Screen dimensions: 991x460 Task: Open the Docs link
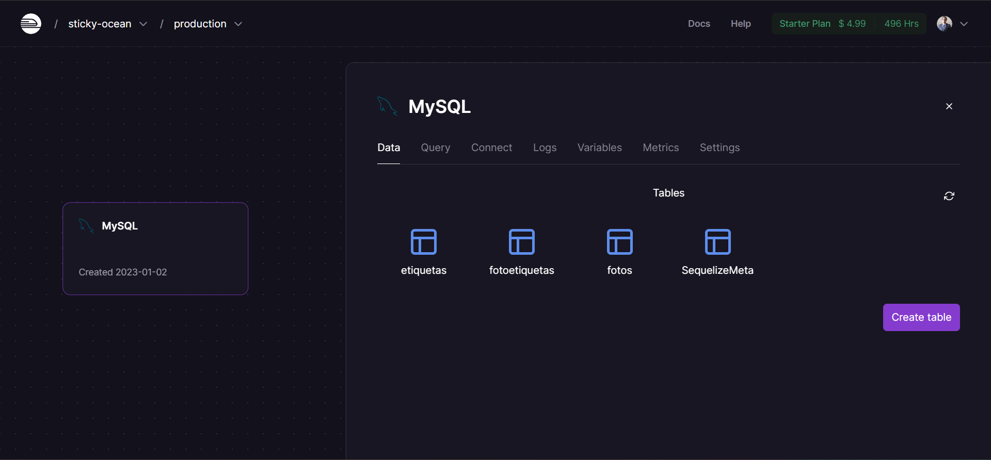pos(699,24)
